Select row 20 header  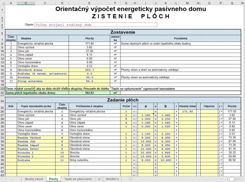2,89
